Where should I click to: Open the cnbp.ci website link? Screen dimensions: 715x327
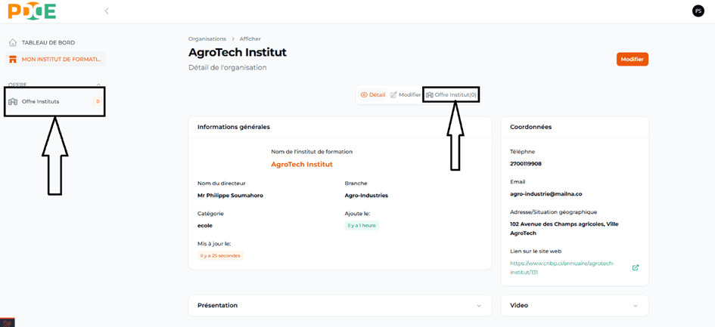[x=562, y=267]
